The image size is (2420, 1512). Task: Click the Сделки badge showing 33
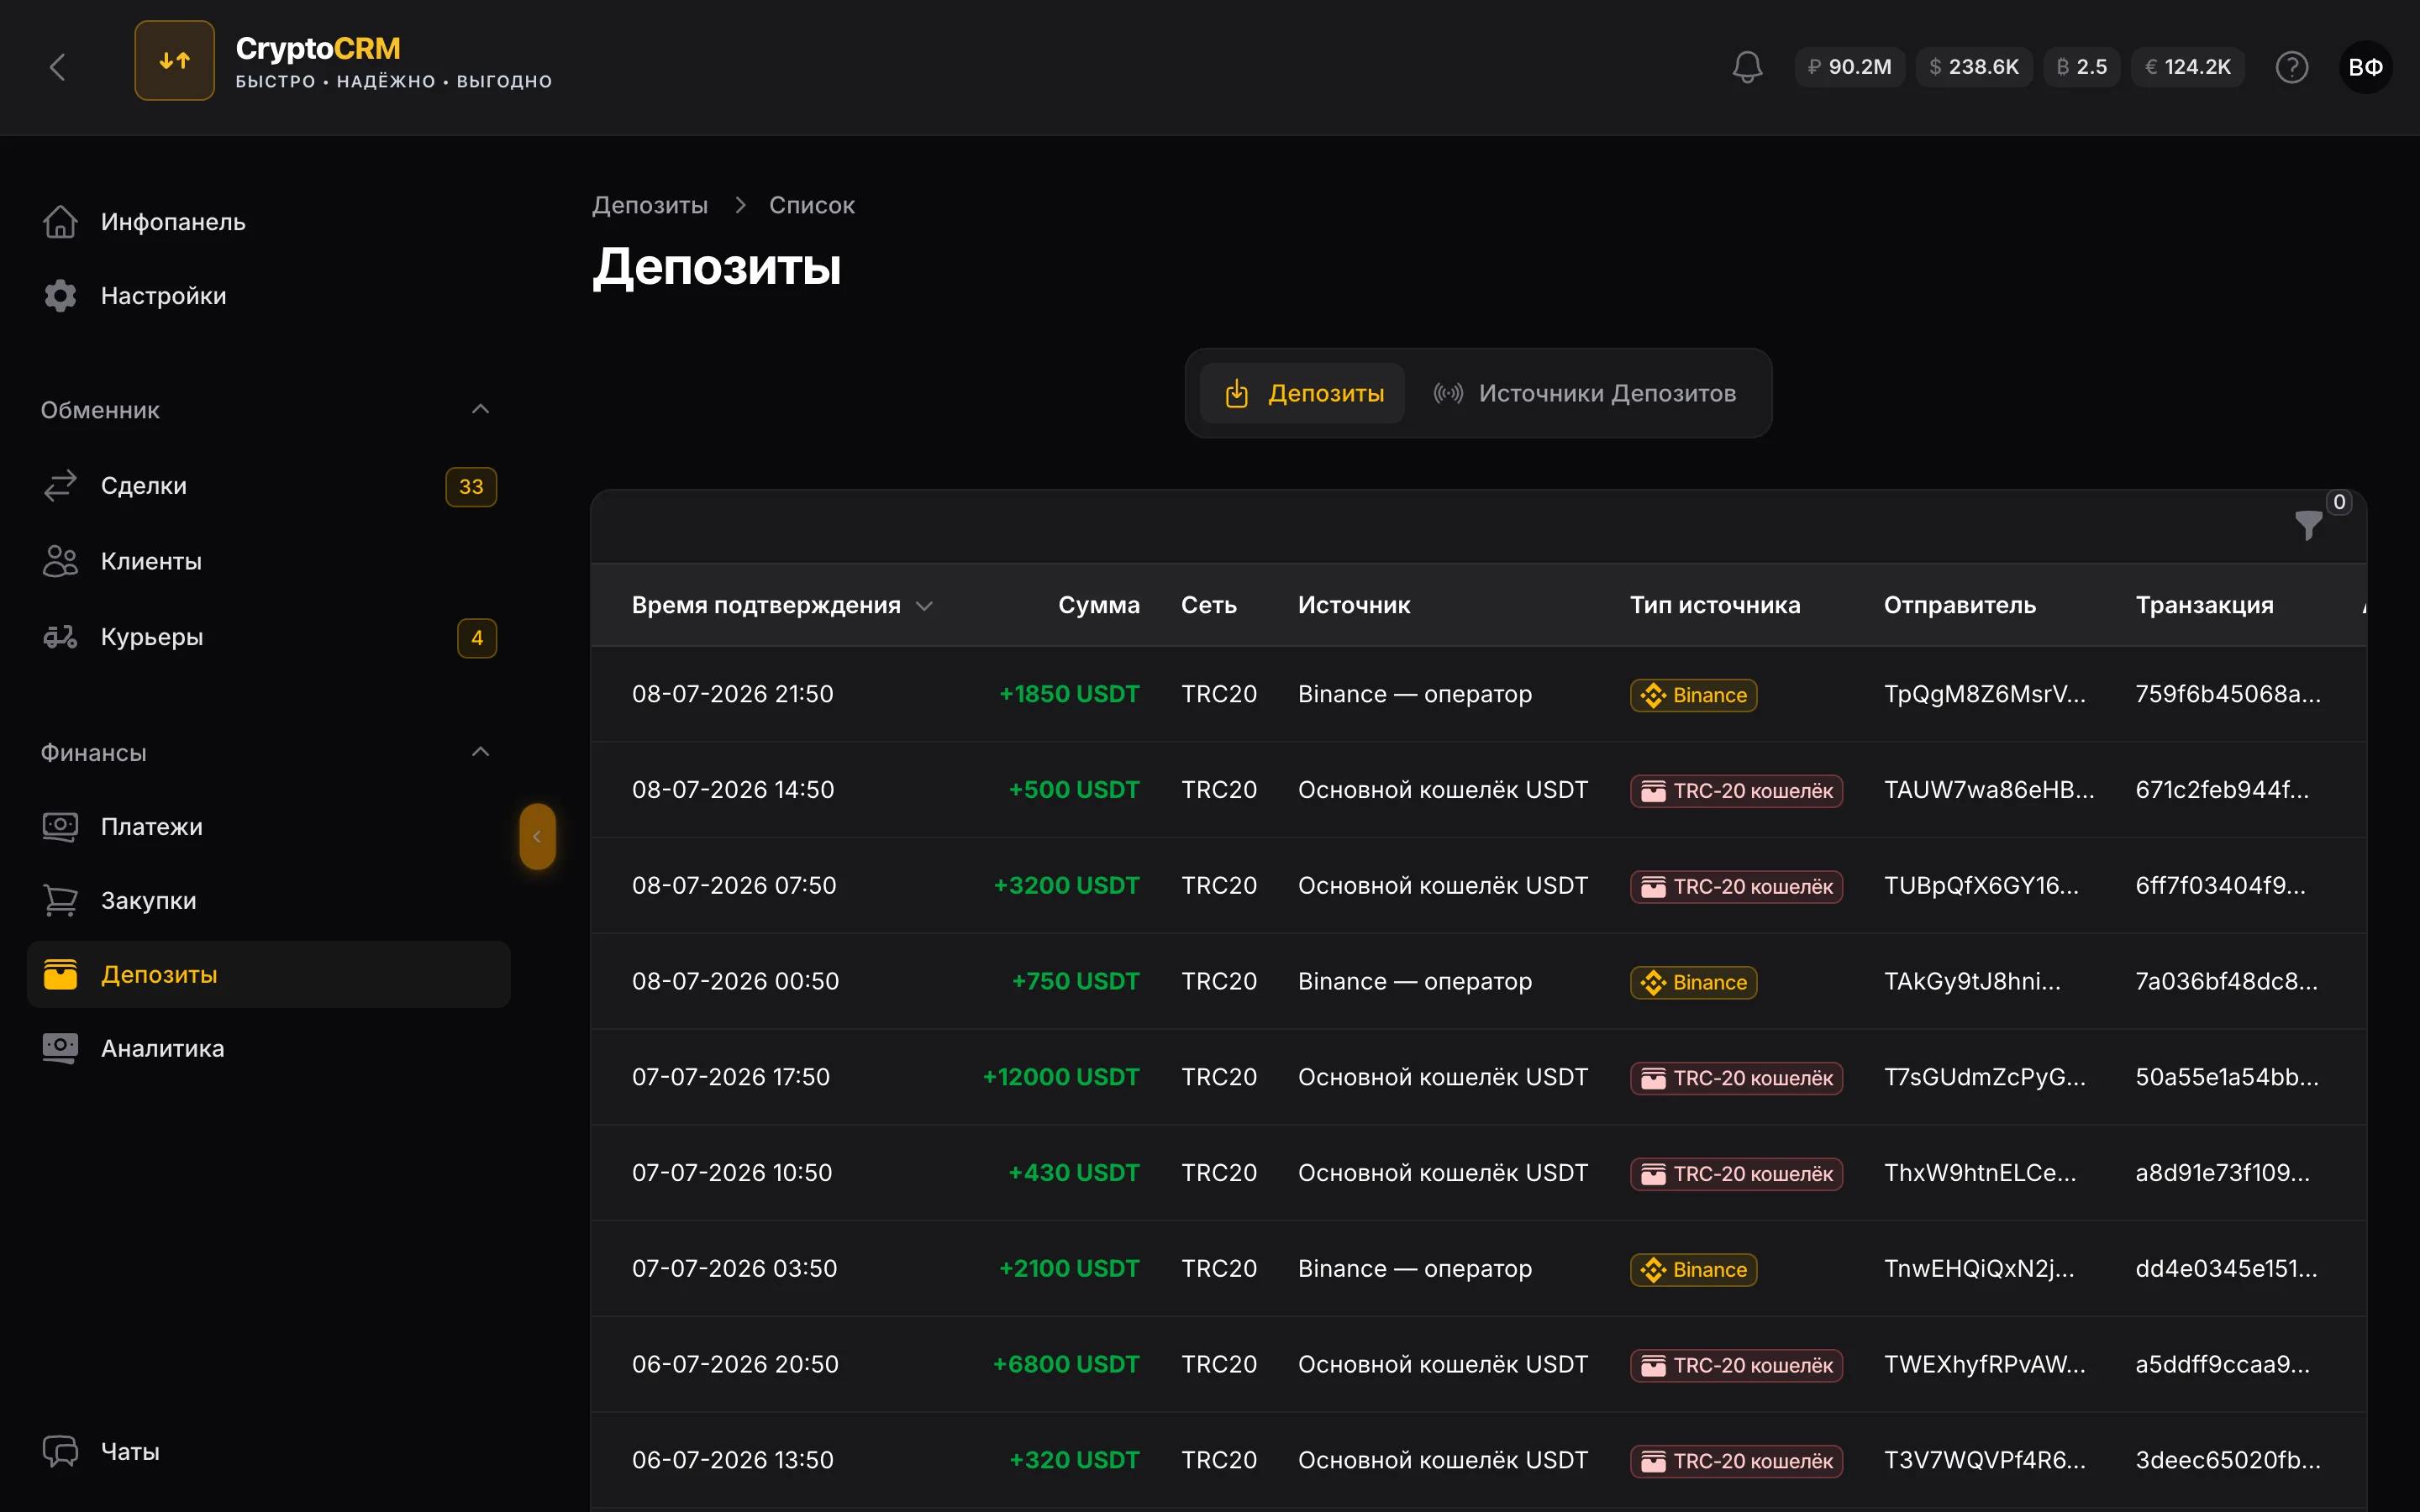pyautogui.click(x=471, y=487)
